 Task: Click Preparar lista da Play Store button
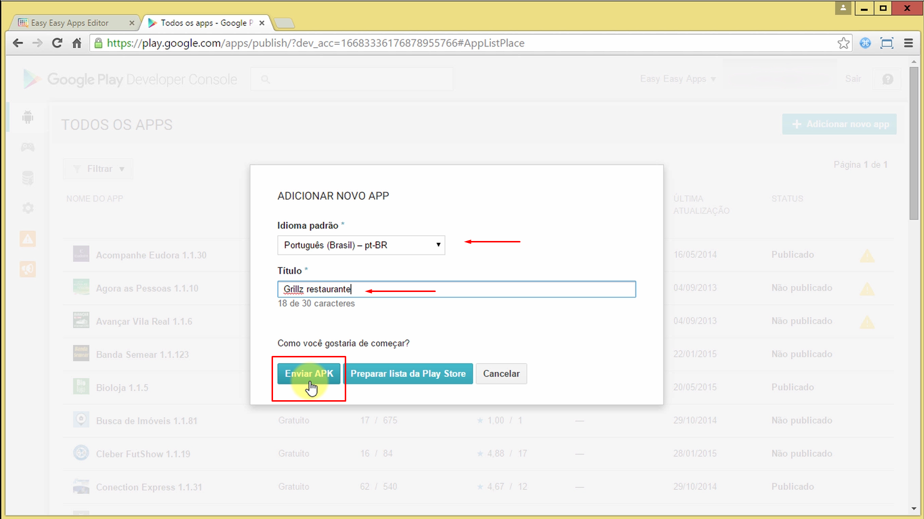tap(408, 374)
